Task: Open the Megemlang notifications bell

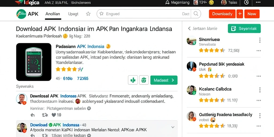Action: pyautogui.click(x=168, y=2)
